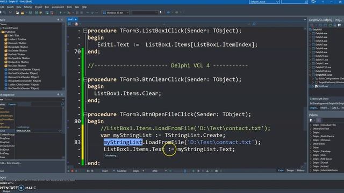Collapse the ListBox1Click procedure fold
Screen dimensions: 344x193
click(x=85, y=31)
